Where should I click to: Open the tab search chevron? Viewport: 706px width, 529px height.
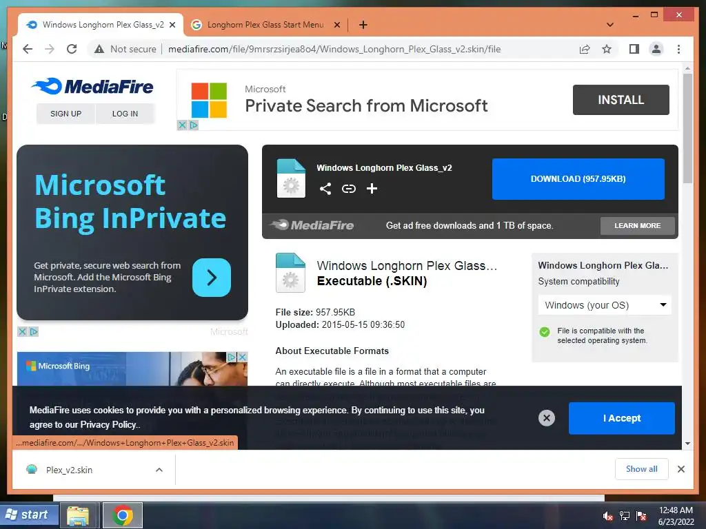(610, 25)
